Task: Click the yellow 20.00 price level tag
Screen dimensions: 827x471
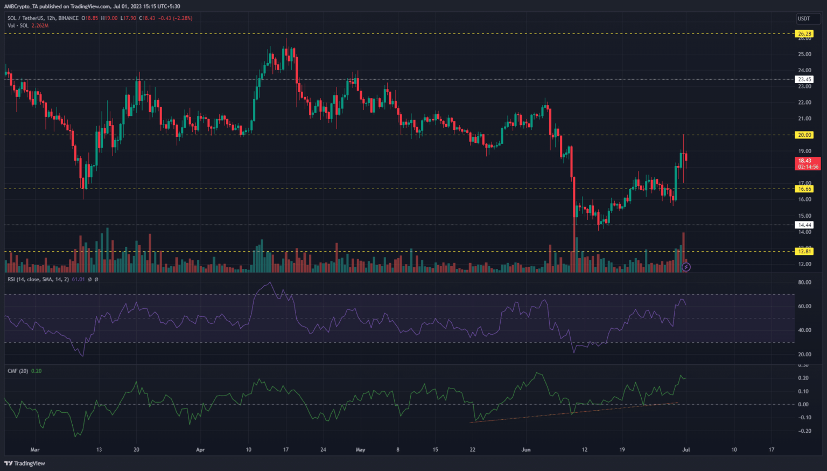Action: point(804,135)
